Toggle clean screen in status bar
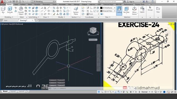This screenshot has height=99, width=177. (x=172, y=92)
